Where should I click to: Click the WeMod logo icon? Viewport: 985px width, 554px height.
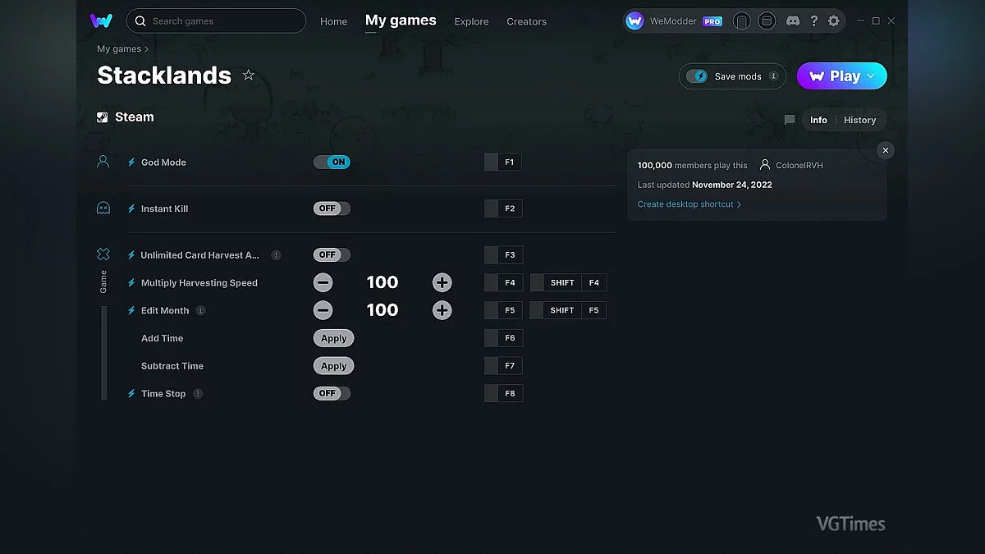click(x=102, y=21)
